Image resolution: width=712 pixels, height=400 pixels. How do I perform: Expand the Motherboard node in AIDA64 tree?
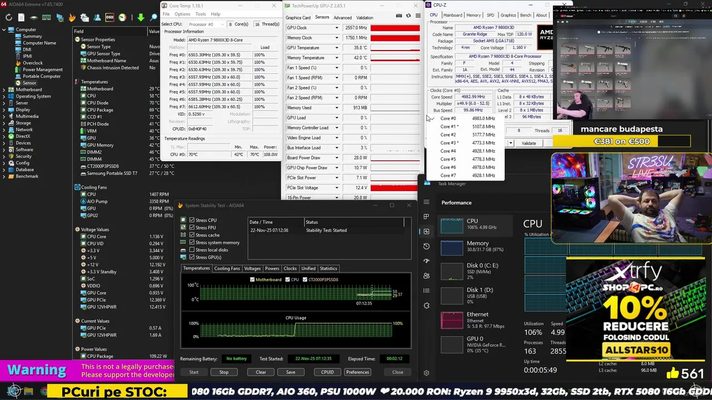[x=3, y=89]
